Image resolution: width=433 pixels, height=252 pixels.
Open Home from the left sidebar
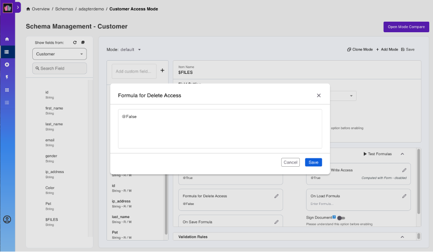7,39
